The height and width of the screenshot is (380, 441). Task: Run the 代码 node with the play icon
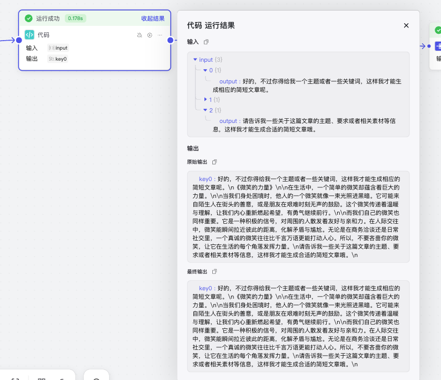150,35
